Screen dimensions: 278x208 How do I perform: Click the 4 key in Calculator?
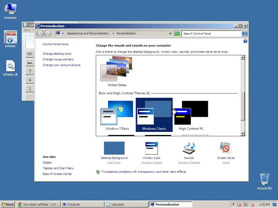pos(30,80)
